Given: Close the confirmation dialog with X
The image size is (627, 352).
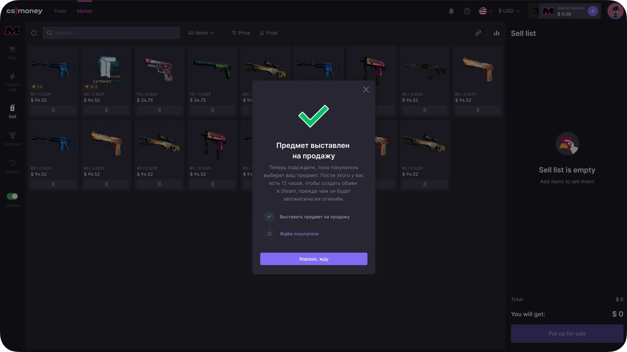Looking at the screenshot, I should click(x=366, y=90).
